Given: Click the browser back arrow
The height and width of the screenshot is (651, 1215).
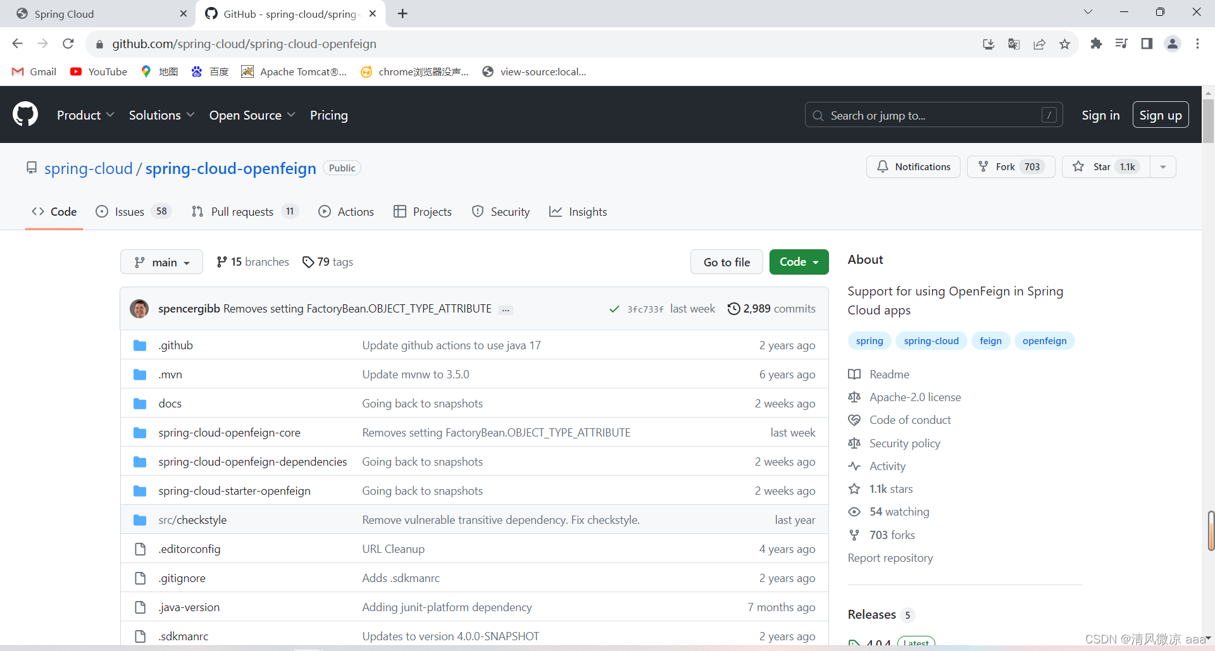Looking at the screenshot, I should click(18, 44).
